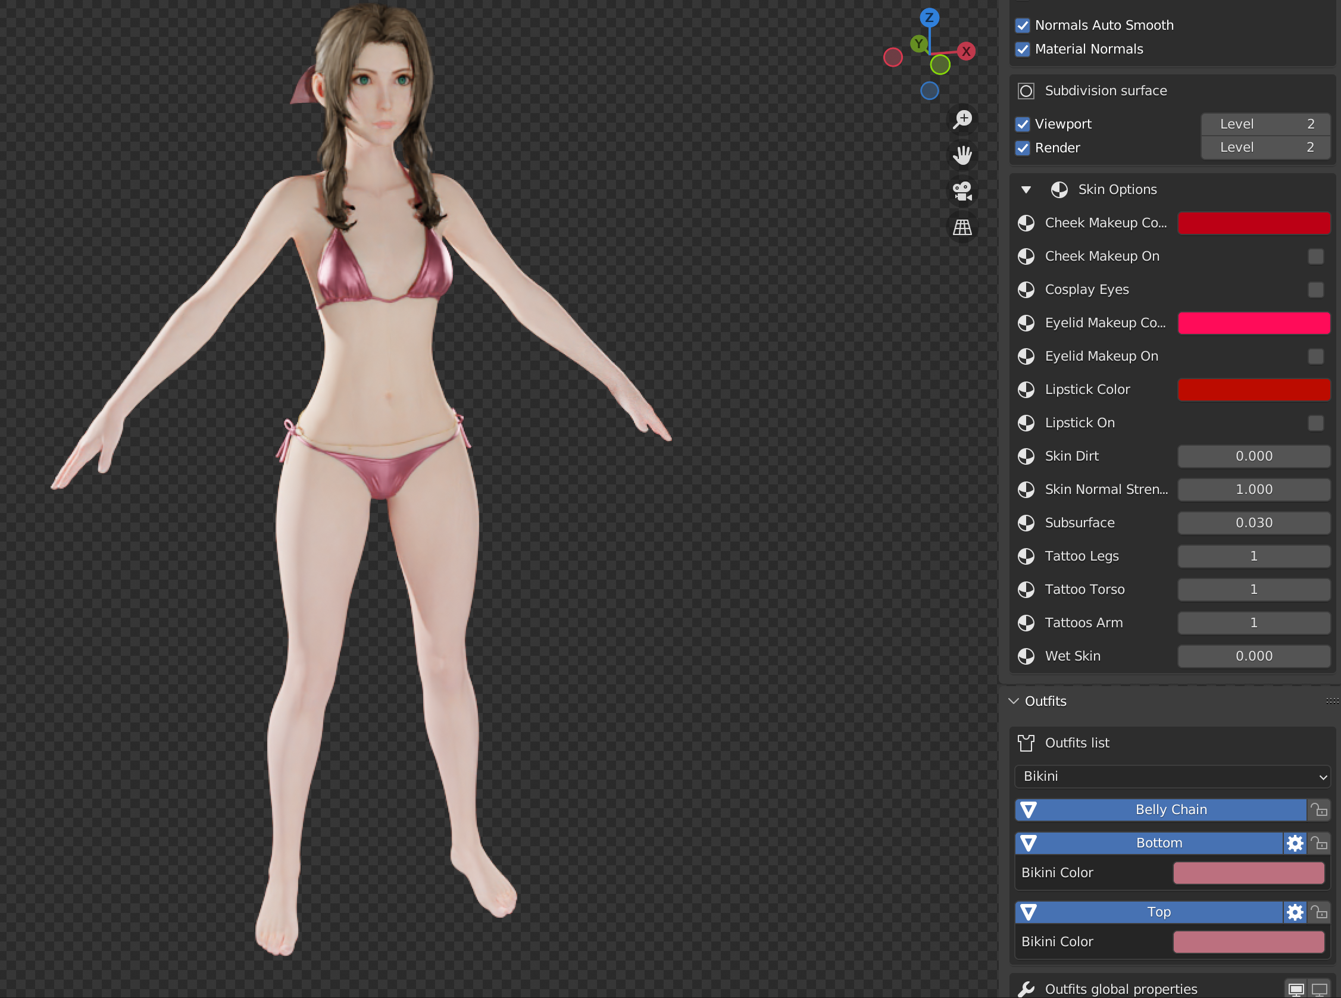Click the Skin Normal Strength value field
Screen dimensions: 1341x998
1254,489
